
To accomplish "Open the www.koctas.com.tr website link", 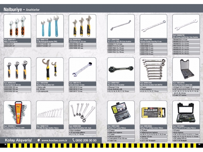I will (54, 140).
